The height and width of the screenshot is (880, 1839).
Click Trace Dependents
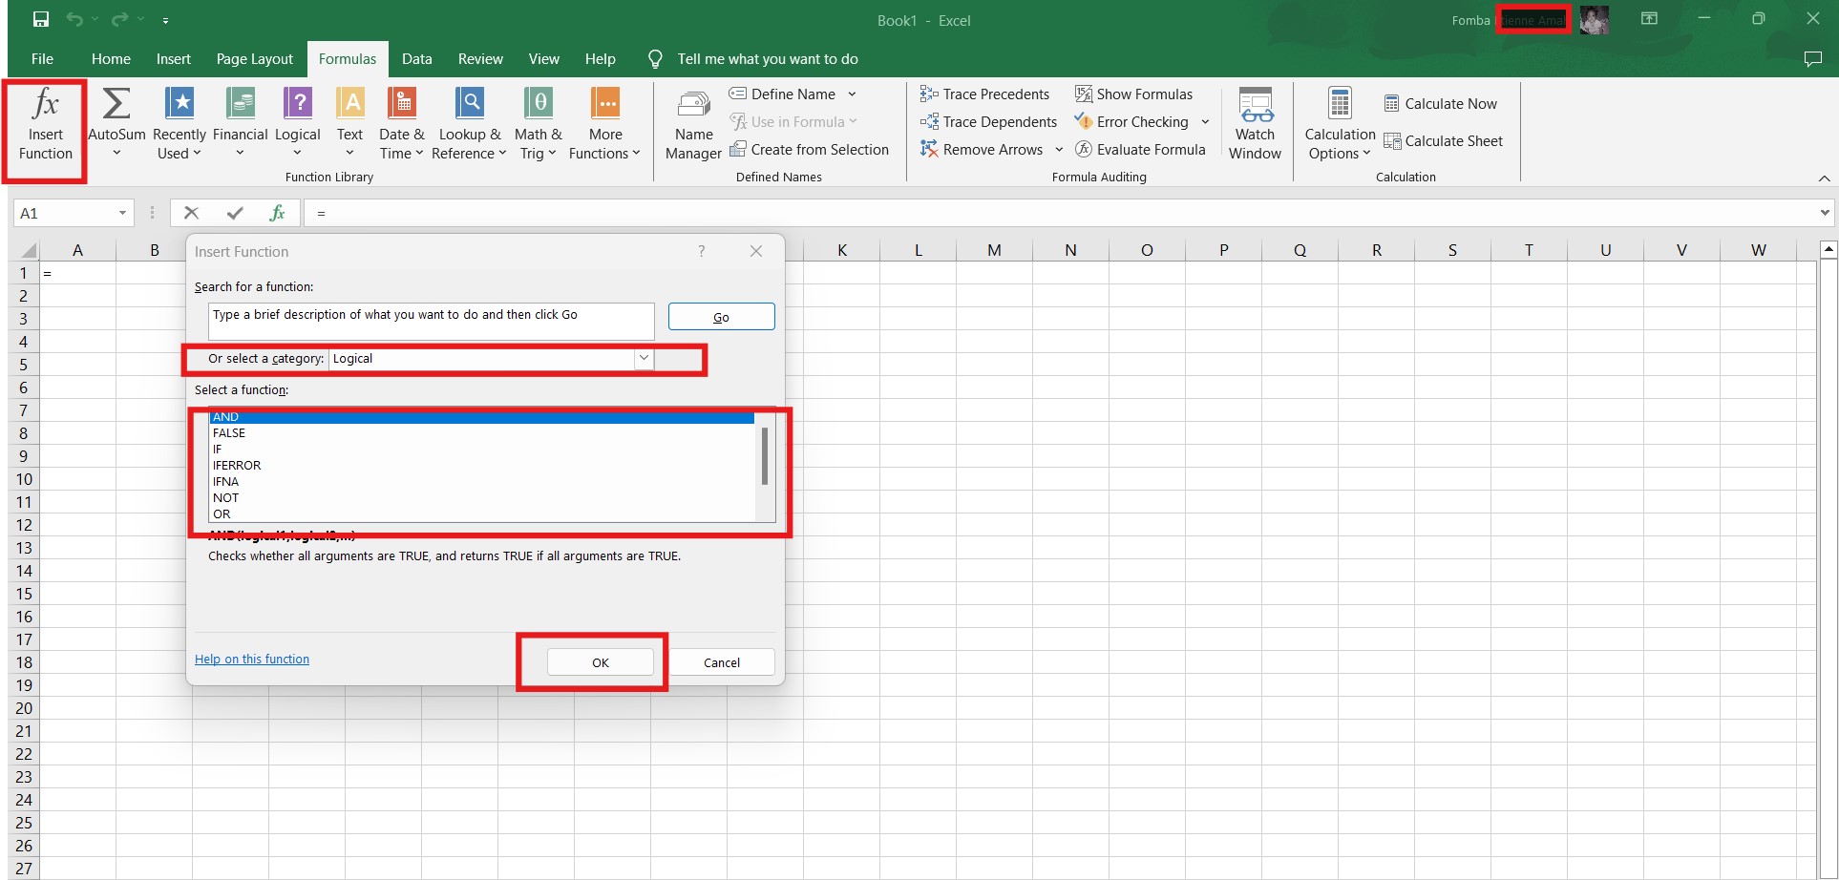988,121
